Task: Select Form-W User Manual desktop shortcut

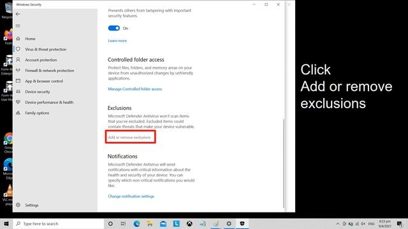Action: (7, 91)
